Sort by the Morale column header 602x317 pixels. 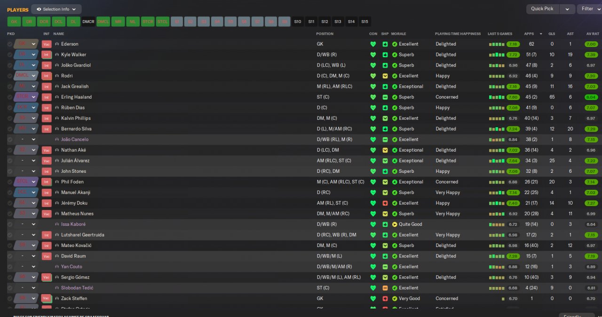click(x=398, y=34)
